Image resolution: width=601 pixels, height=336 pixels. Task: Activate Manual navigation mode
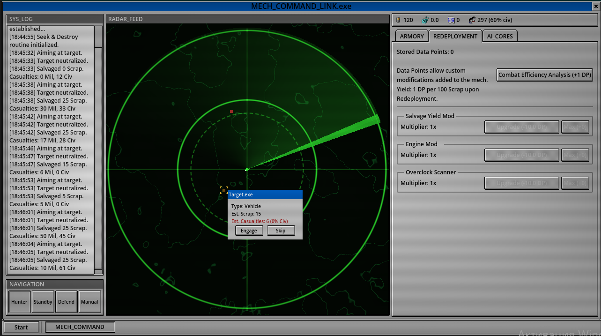[x=89, y=302]
